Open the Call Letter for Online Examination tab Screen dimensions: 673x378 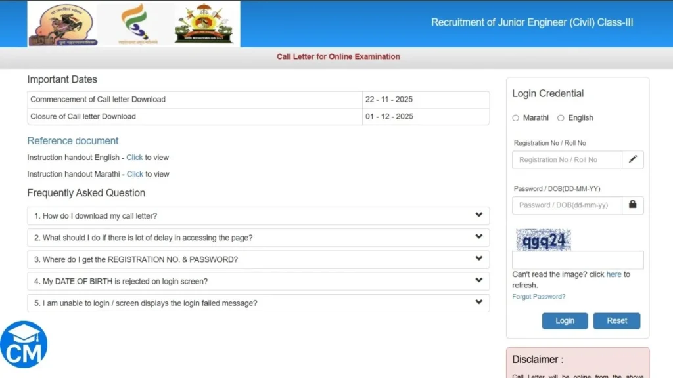click(338, 56)
